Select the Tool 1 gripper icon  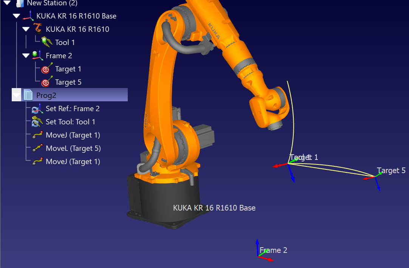pyautogui.click(x=46, y=42)
